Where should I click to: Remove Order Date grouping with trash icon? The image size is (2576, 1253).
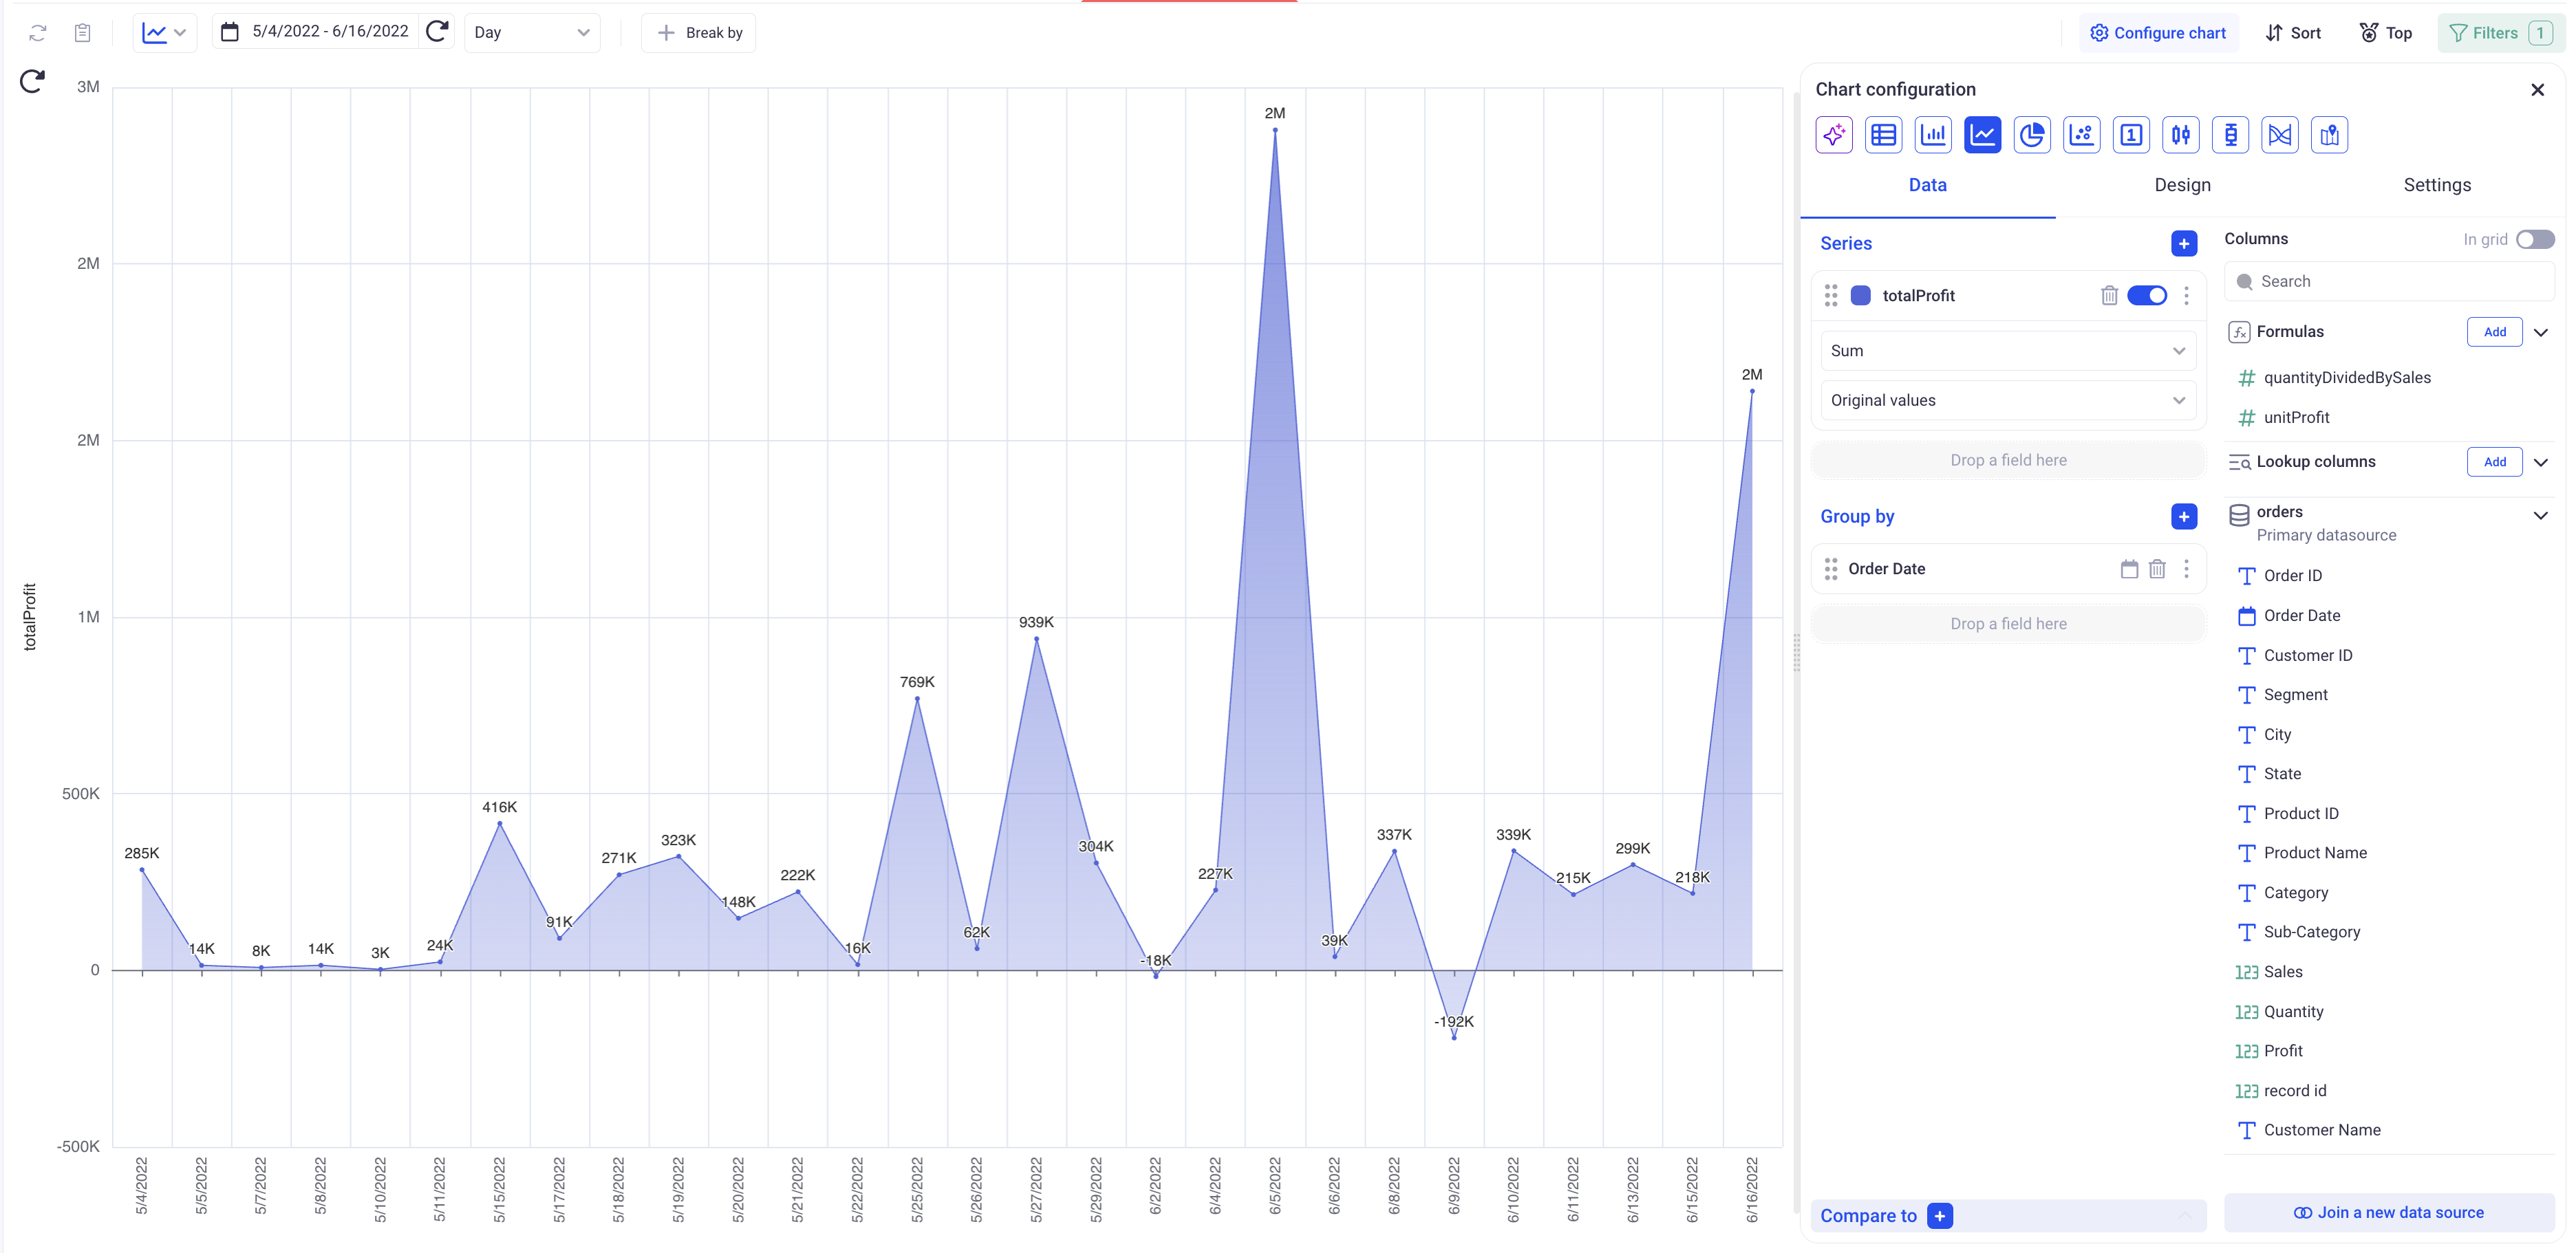click(x=2157, y=569)
